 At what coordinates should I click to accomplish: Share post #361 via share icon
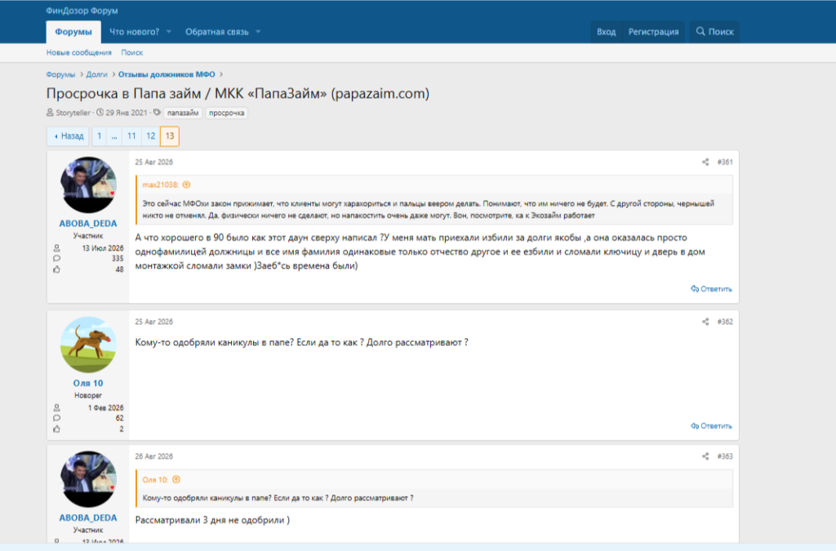[x=705, y=162]
